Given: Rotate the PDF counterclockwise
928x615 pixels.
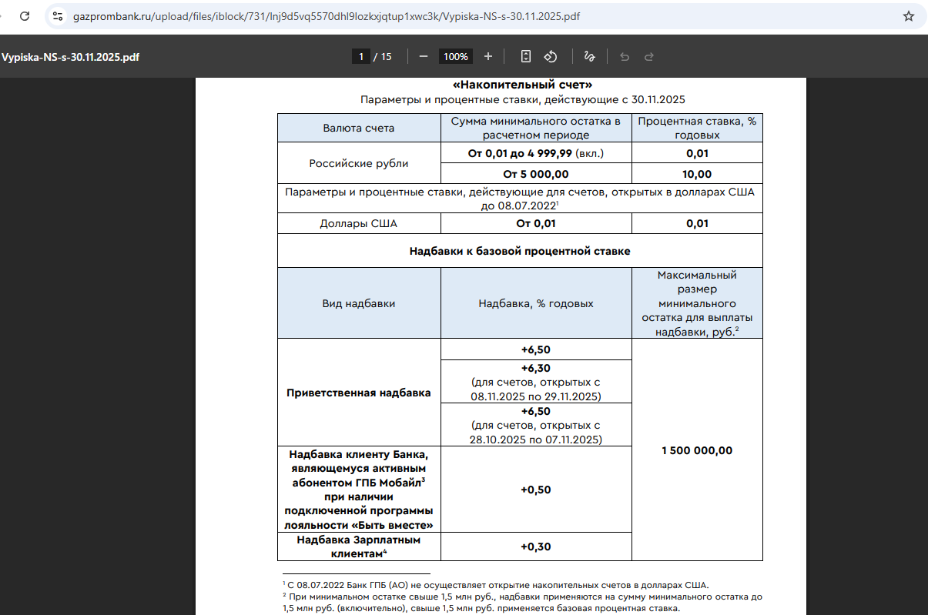Looking at the screenshot, I should click(x=551, y=56).
